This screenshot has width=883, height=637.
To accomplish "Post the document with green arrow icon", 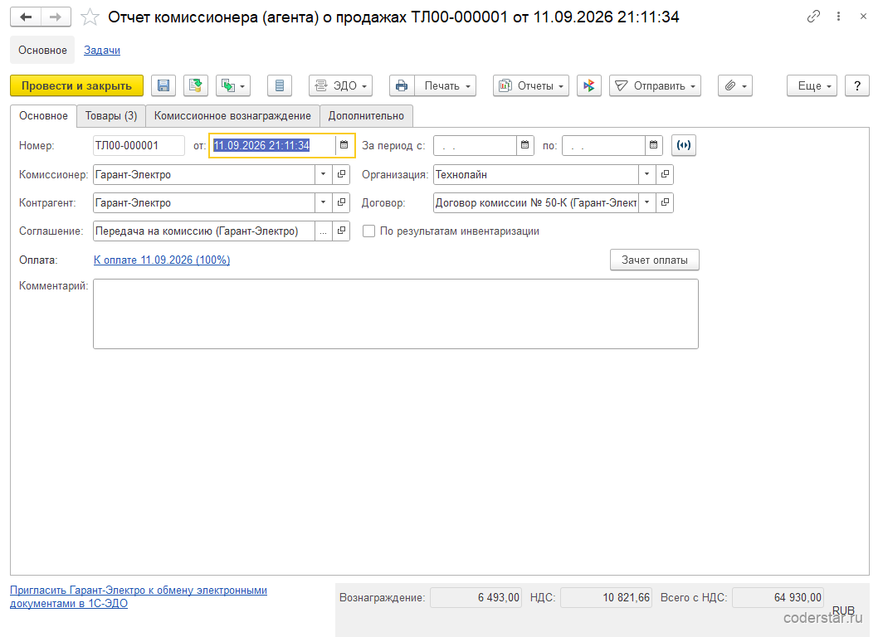I will [195, 86].
